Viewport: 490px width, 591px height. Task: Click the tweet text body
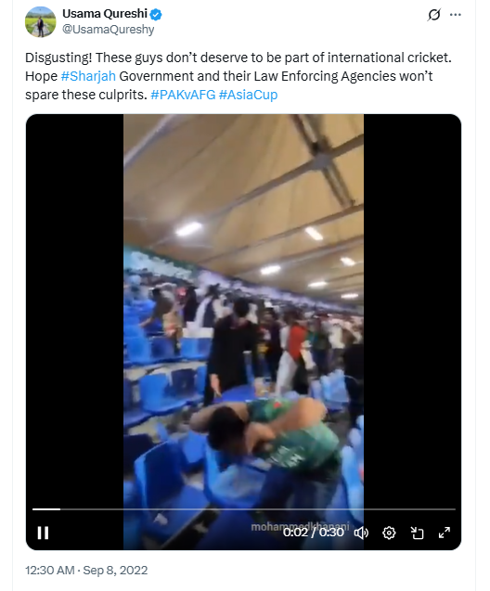[239, 76]
